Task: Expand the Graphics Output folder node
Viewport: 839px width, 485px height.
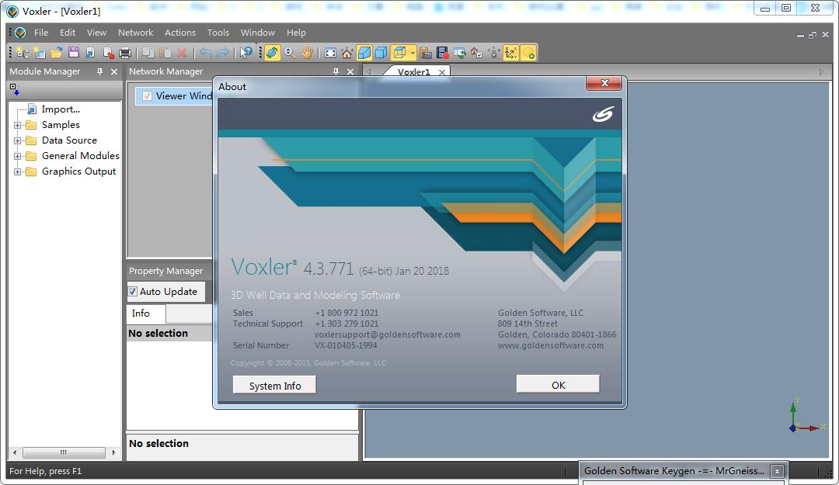Action: tap(18, 171)
